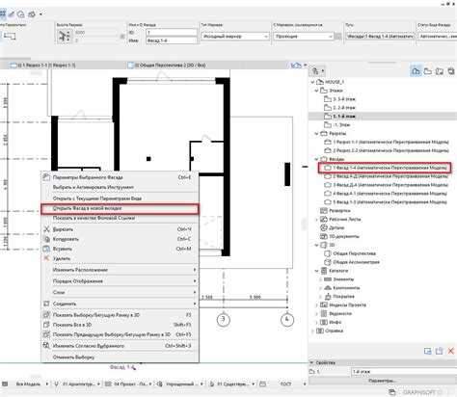
Task: Choose "Открыть Фасад в новой вкладке" menu item
Action: (120, 208)
